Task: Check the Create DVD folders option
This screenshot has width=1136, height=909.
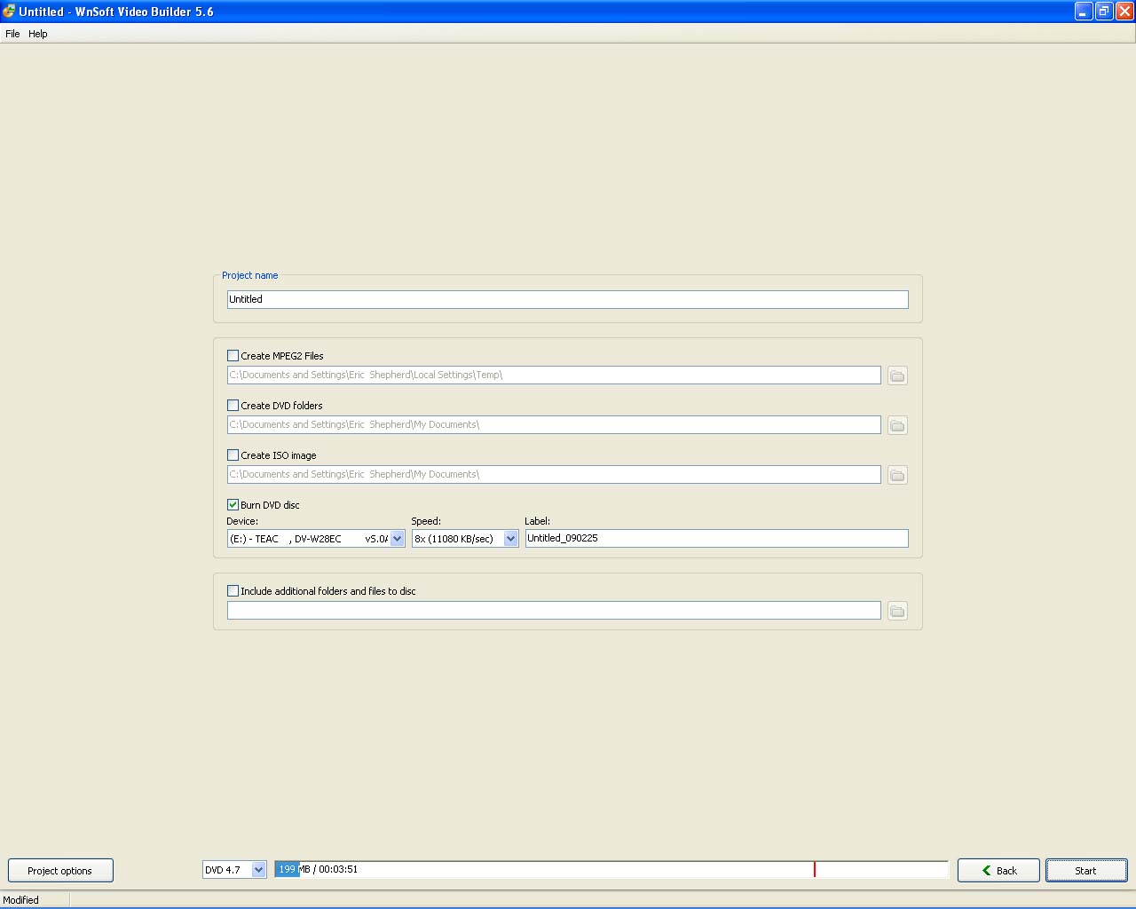Action: click(233, 406)
